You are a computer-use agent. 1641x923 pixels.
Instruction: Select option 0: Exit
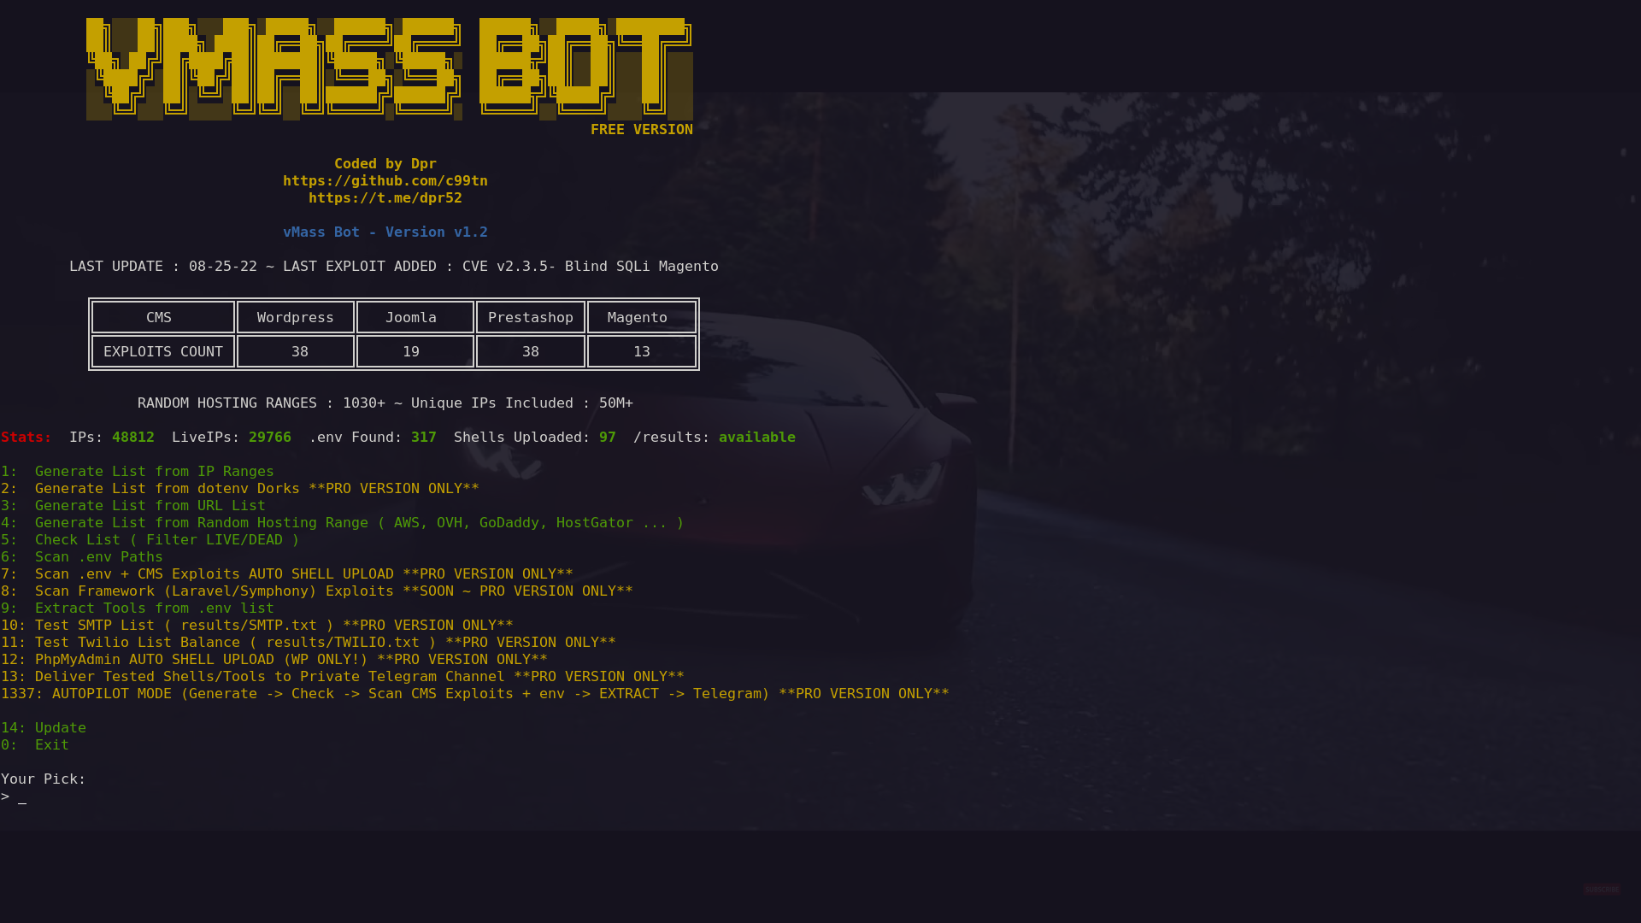[x=51, y=745]
